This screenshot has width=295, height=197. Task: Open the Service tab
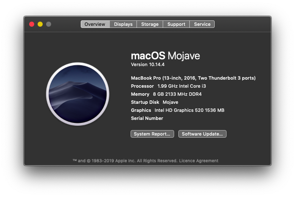tap(202, 24)
